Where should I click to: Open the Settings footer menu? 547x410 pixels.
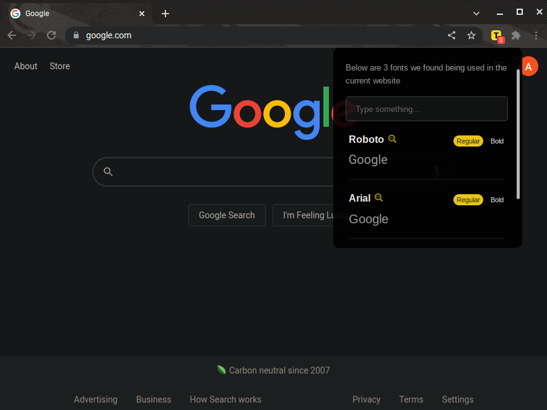point(458,399)
